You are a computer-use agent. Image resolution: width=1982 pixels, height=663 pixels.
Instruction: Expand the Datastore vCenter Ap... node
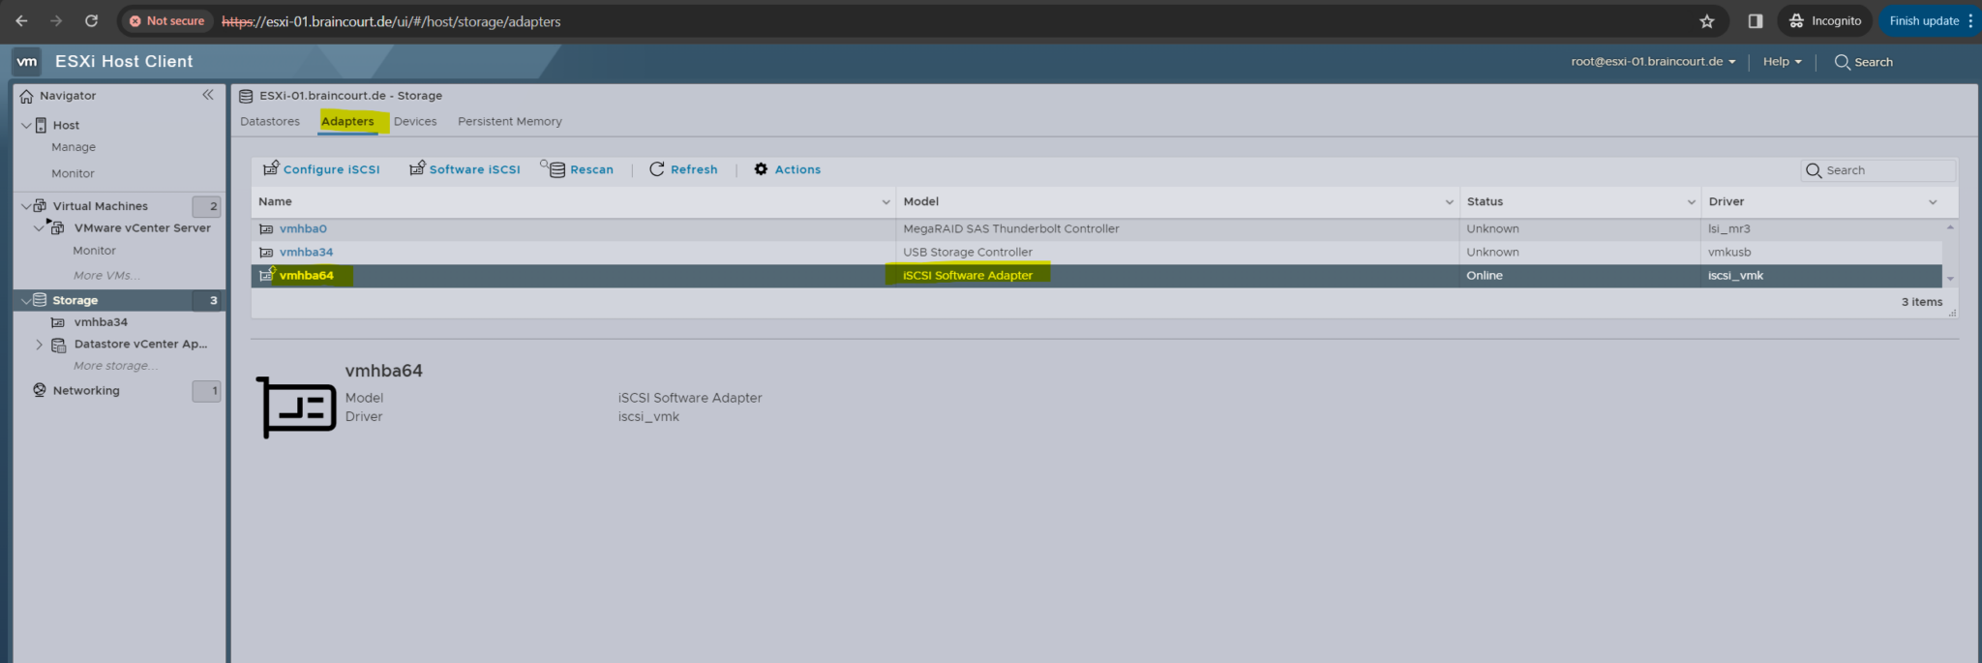pyautogui.click(x=39, y=345)
